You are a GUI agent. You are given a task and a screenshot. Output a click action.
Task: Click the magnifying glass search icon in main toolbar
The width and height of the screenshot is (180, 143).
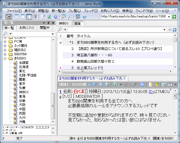pos(70,17)
